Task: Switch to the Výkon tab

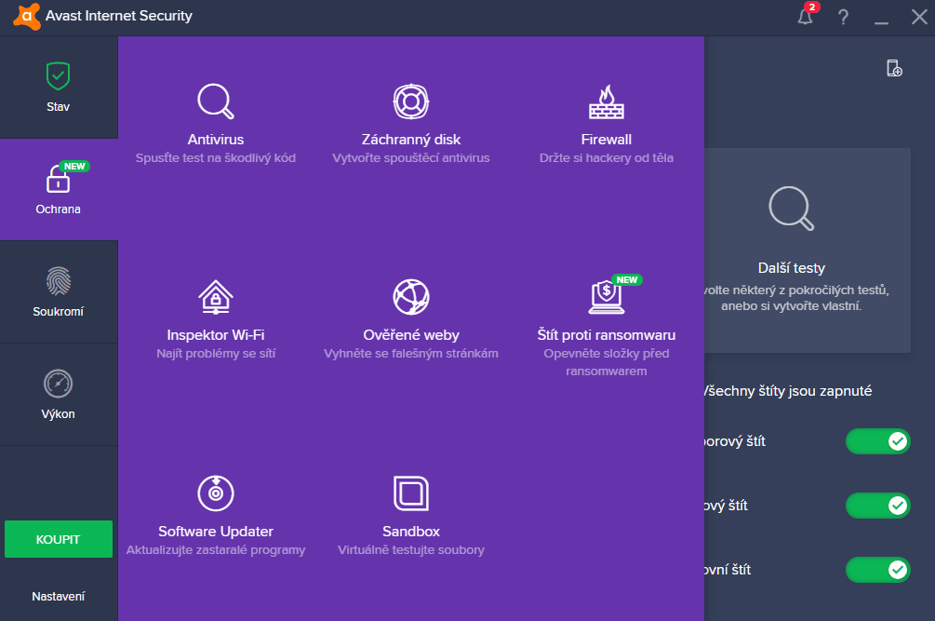Action: [59, 395]
